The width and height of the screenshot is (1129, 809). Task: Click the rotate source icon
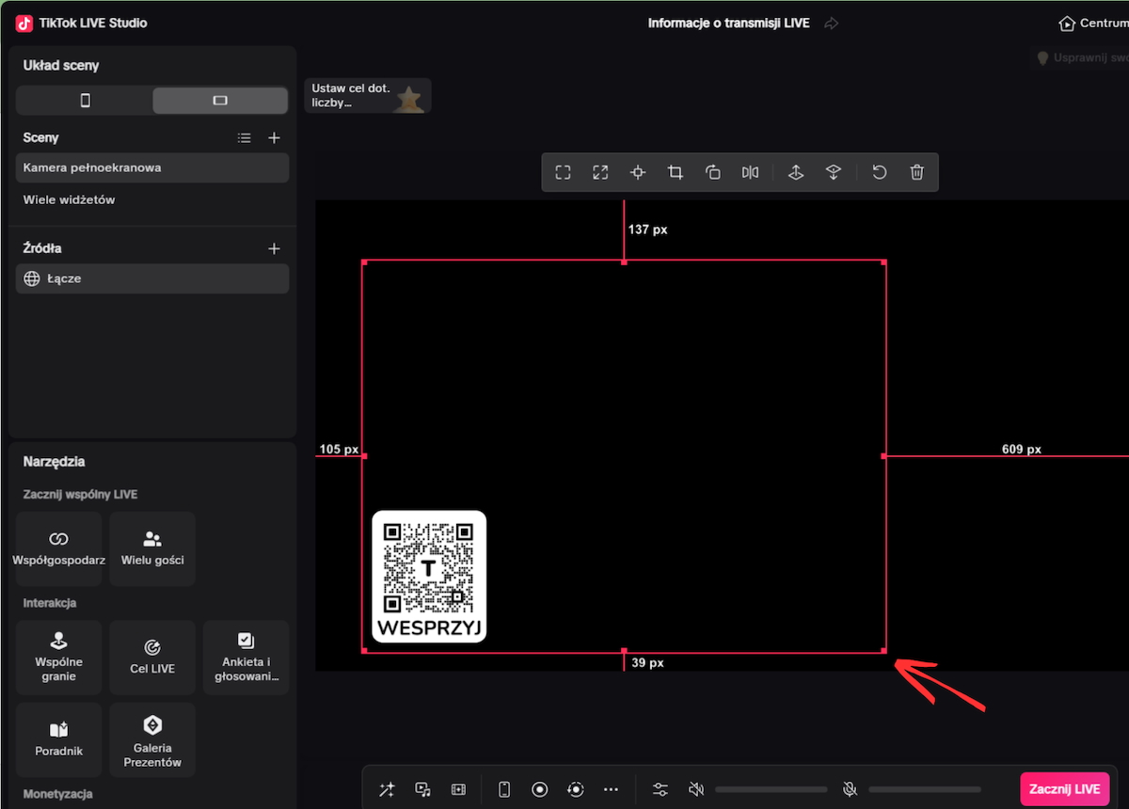712,172
